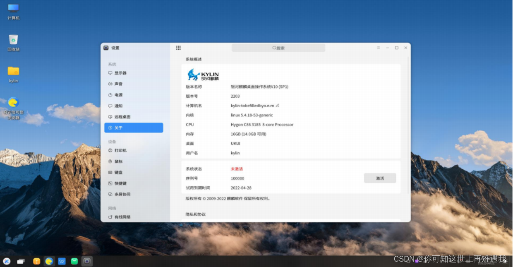Maximize the Settings window

click(396, 48)
